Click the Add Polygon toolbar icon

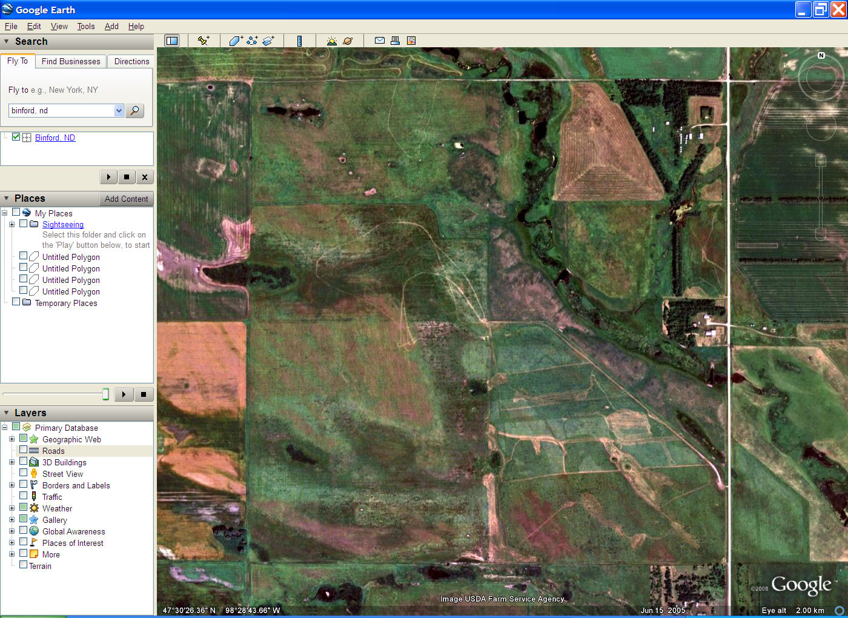click(x=236, y=41)
